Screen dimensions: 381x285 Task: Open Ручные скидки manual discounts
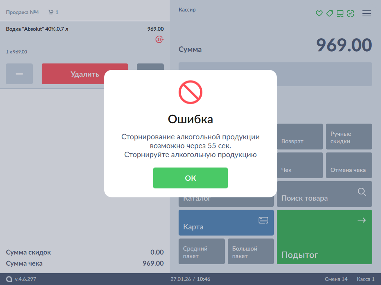click(x=349, y=137)
